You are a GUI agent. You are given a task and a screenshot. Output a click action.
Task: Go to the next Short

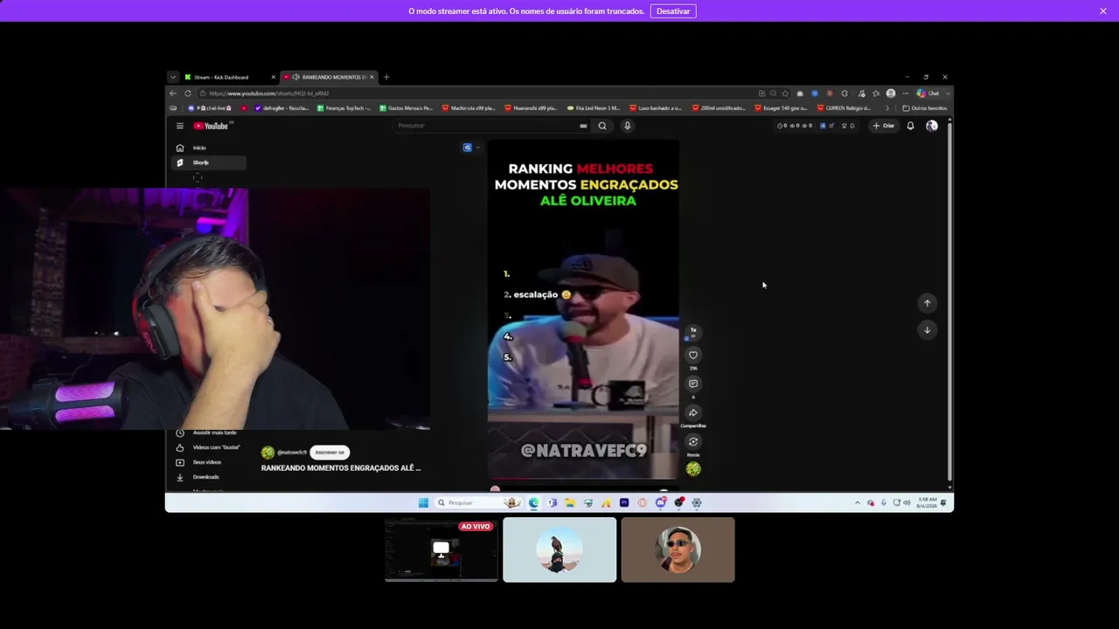[x=928, y=329]
